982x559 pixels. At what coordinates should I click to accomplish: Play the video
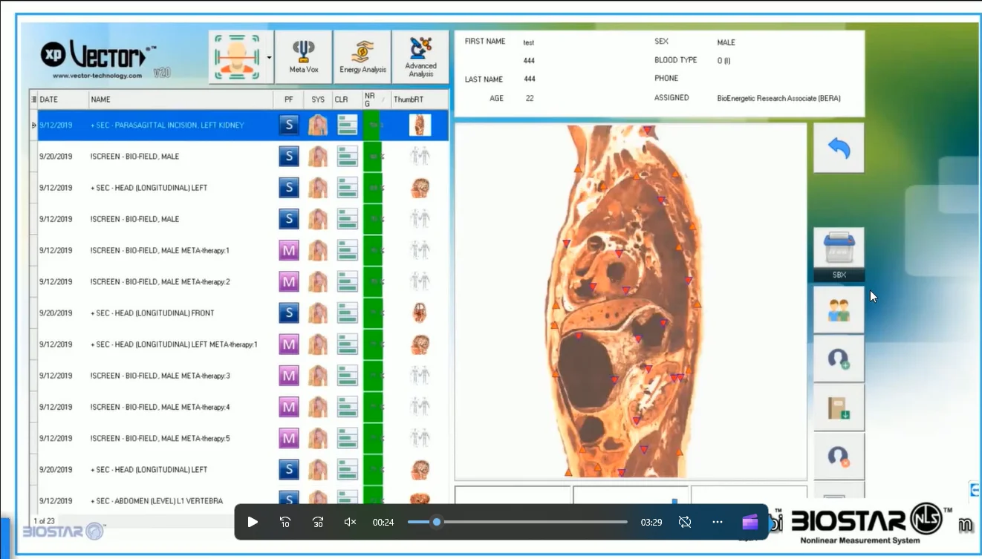click(x=253, y=522)
